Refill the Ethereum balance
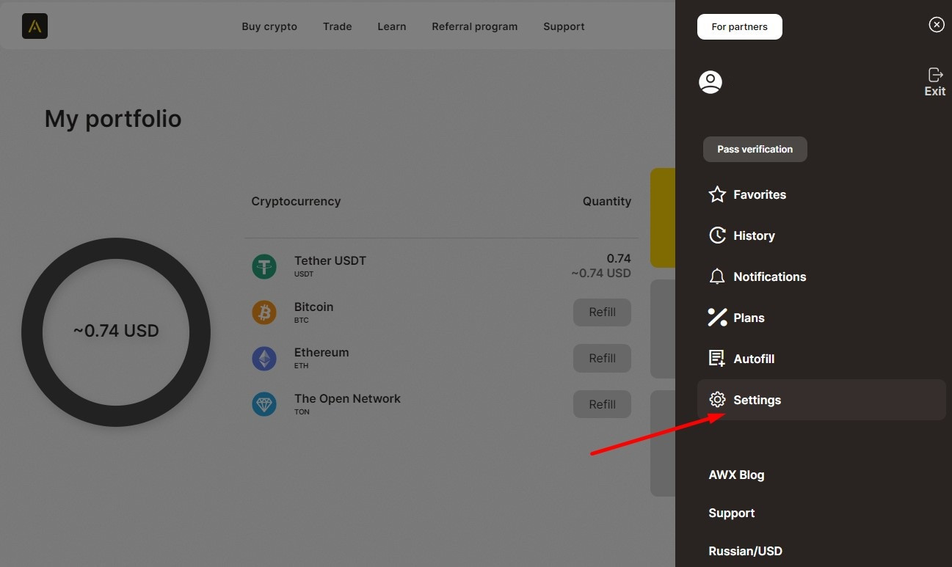The width and height of the screenshot is (952, 567). tap(602, 358)
